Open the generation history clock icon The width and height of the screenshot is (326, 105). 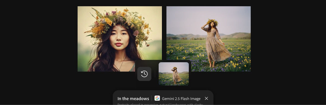point(144,74)
